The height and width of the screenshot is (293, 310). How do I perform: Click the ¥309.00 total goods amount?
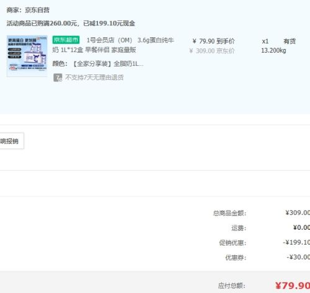(298, 212)
